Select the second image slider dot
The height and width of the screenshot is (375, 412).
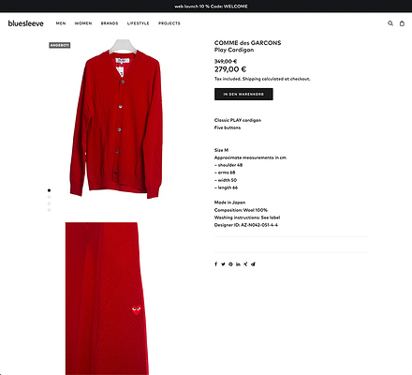tap(49, 197)
